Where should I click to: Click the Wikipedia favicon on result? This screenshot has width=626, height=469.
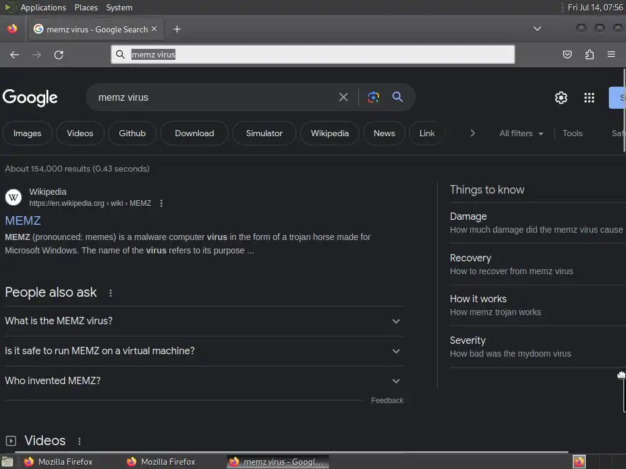tap(13, 197)
